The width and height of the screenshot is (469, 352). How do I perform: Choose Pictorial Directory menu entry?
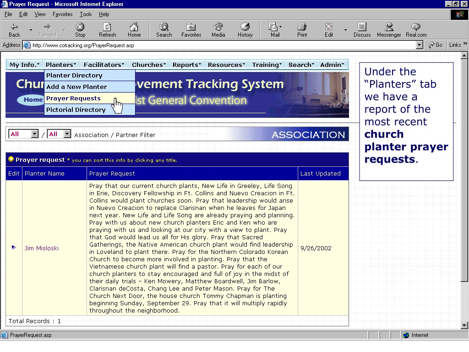coord(76,110)
